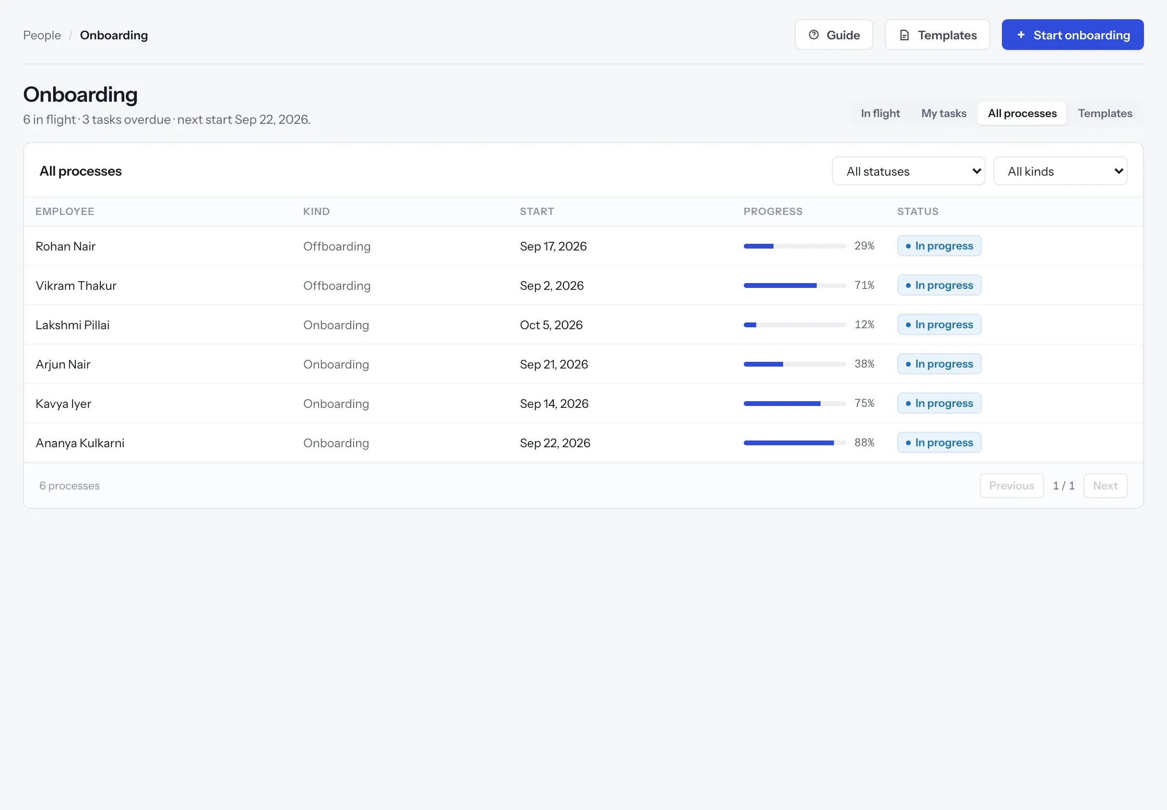Open the All statuses dropdown

coord(908,171)
